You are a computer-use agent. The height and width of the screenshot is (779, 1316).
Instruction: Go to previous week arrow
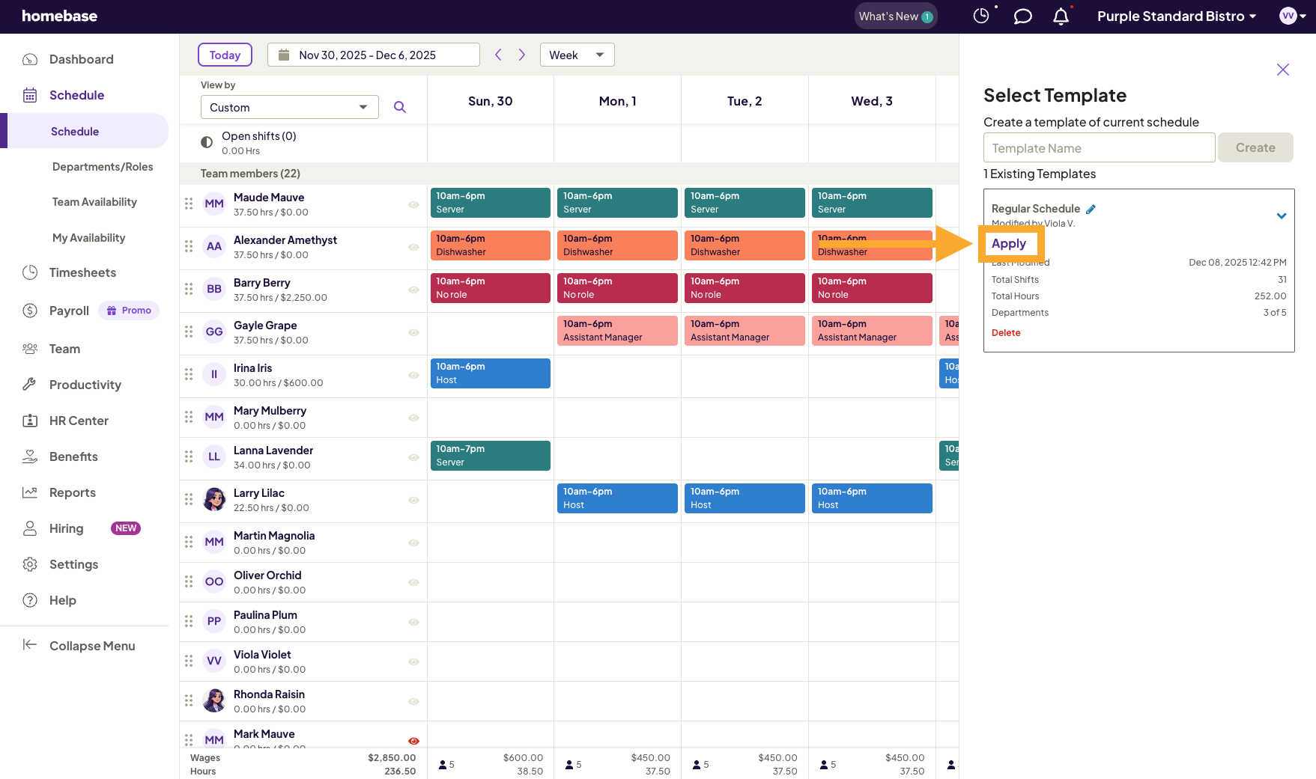[x=498, y=55]
